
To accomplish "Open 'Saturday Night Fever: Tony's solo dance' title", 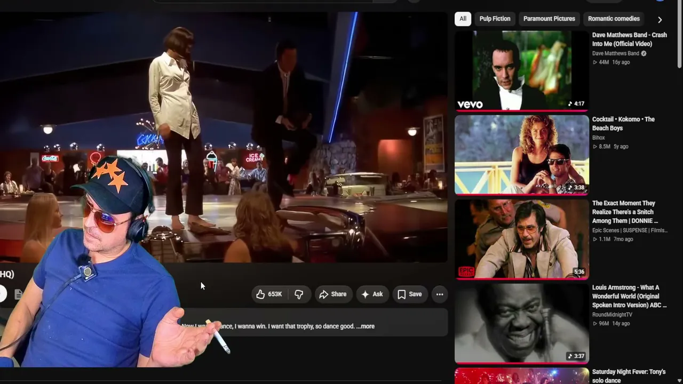I will [629, 376].
